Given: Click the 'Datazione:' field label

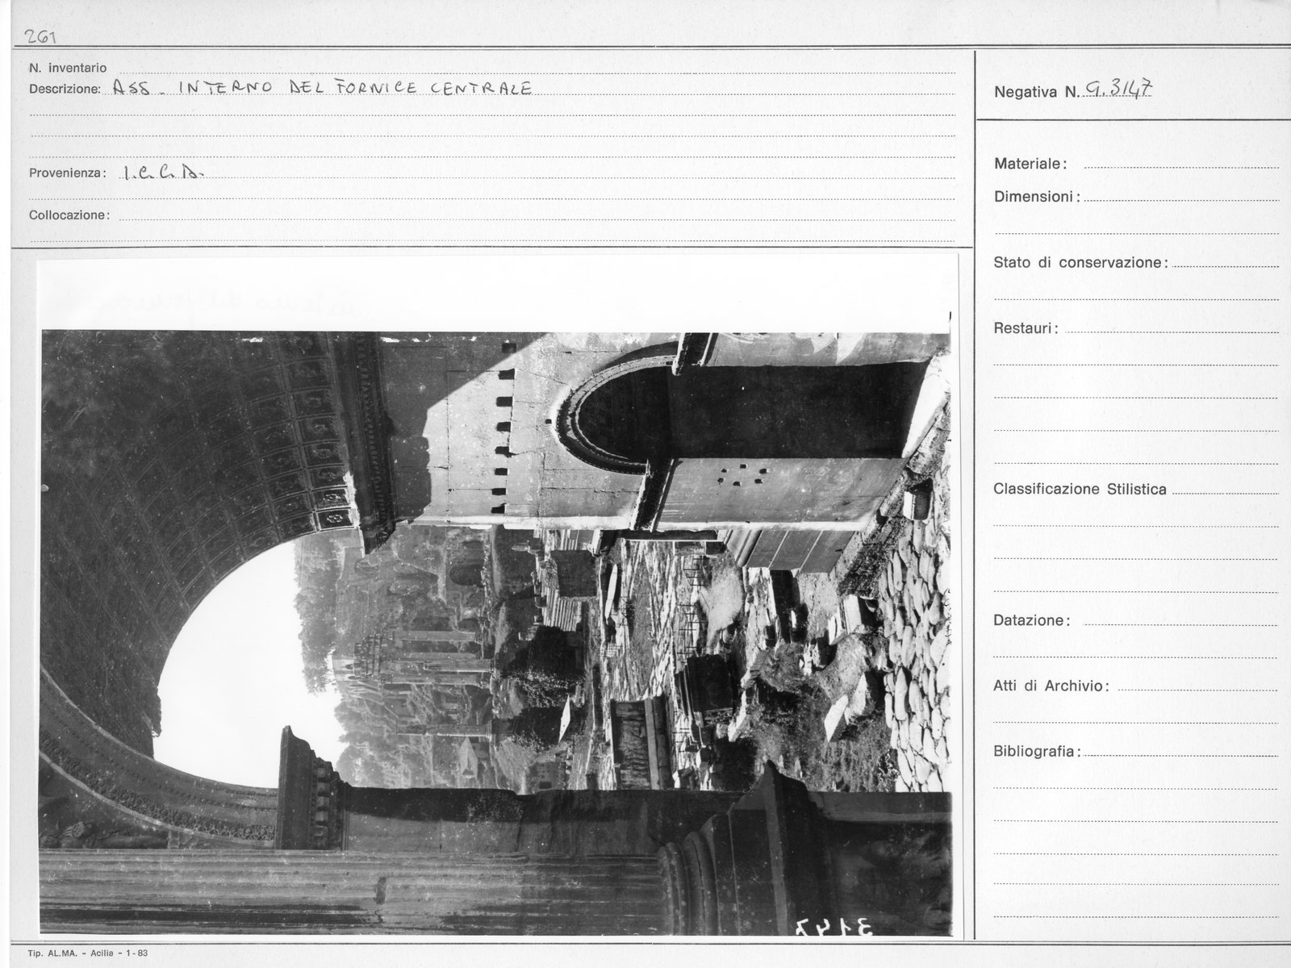Looking at the screenshot, I should tap(1032, 621).
